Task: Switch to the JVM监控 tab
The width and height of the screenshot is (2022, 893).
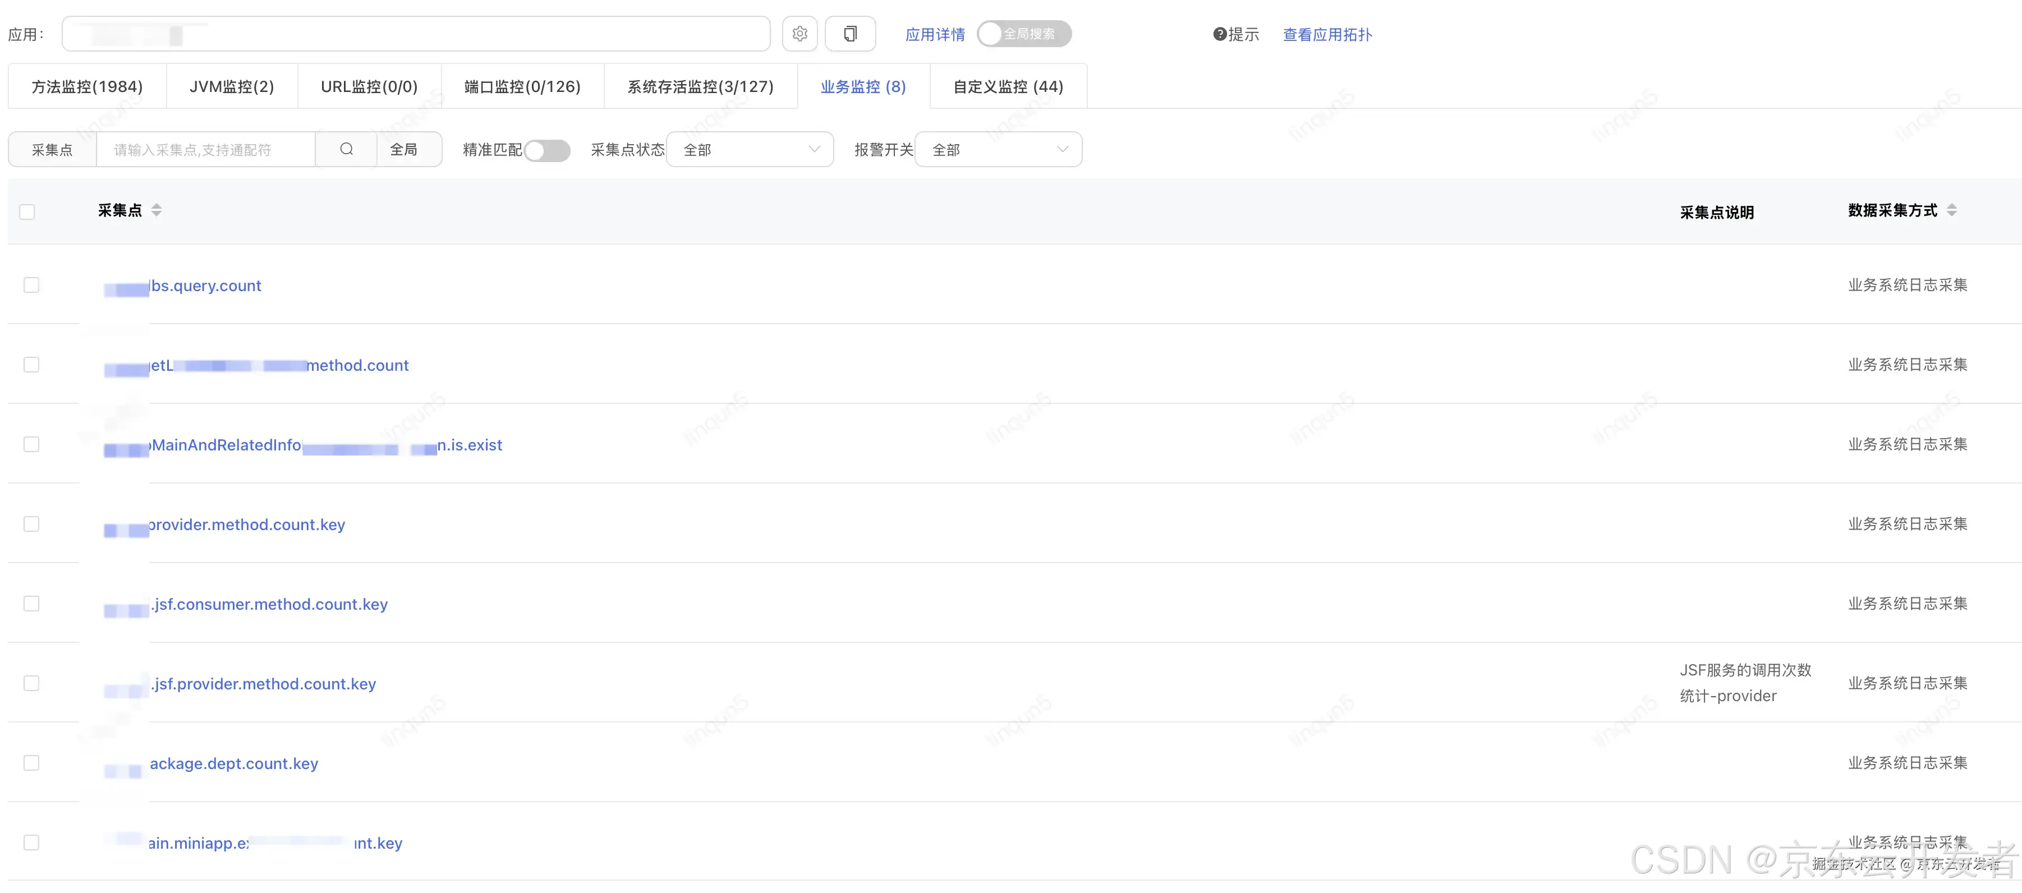Action: click(x=232, y=86)
